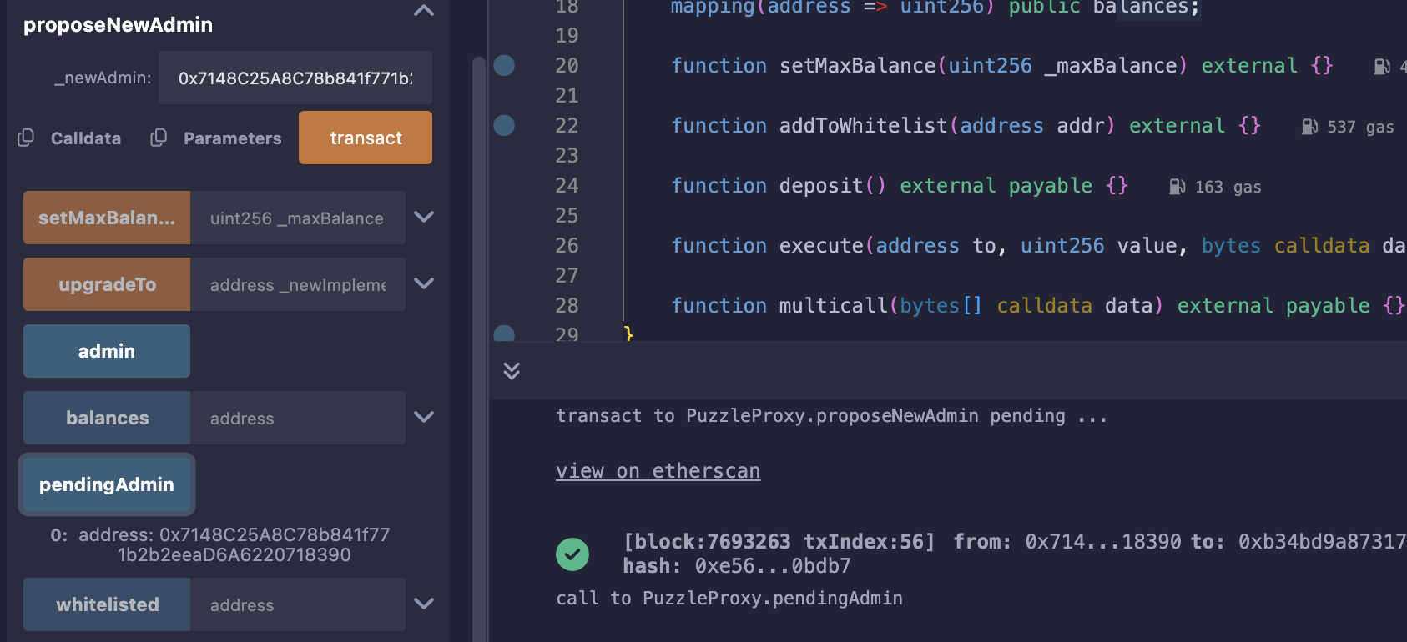Click the left panel vertical scrollbar
The height and width of the screenshot is (642, 1407).
479,349
